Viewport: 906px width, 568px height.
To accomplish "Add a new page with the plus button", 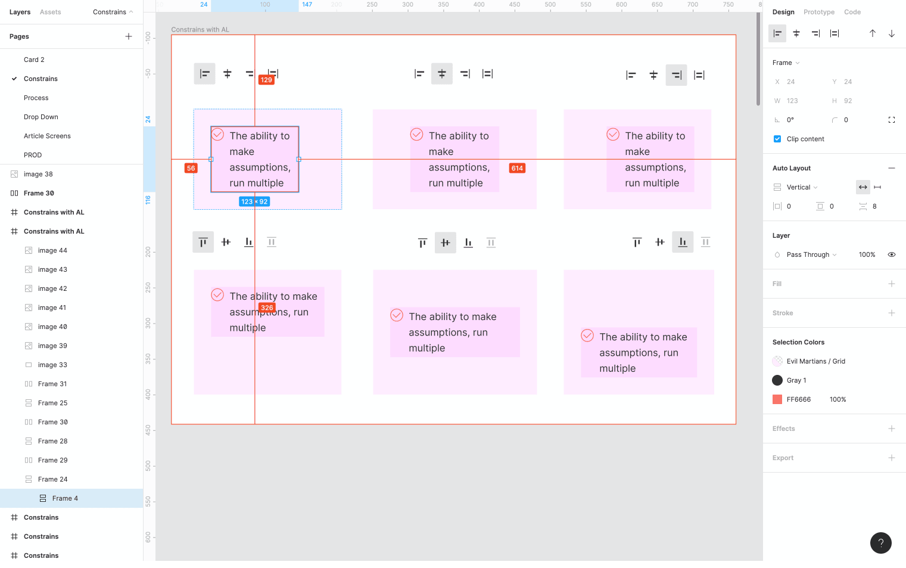I will (x=128, y=36).
